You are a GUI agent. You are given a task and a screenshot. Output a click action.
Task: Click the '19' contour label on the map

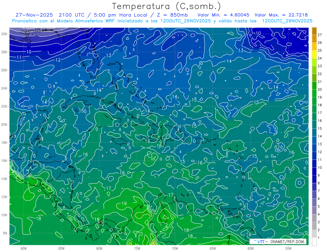coord(124,203)
